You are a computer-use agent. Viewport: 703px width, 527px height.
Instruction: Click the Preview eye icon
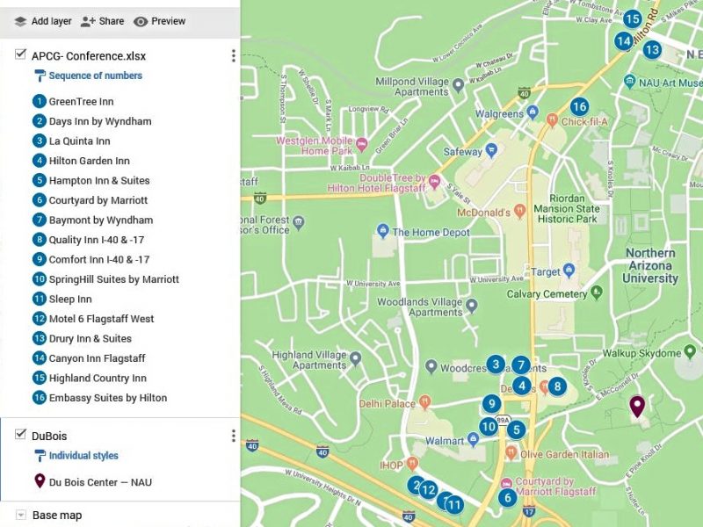click(141, 21)
